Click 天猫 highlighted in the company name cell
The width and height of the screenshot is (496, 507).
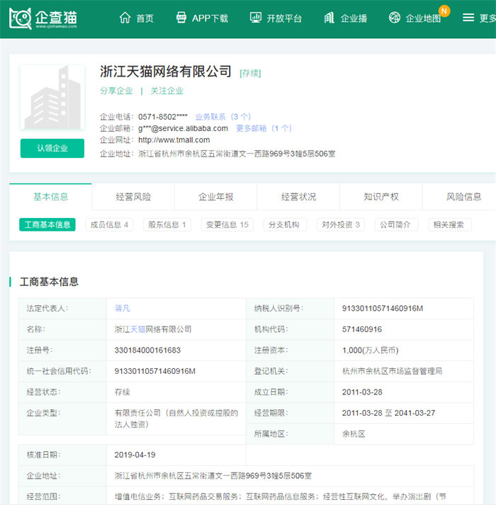(x=138, y=329)
